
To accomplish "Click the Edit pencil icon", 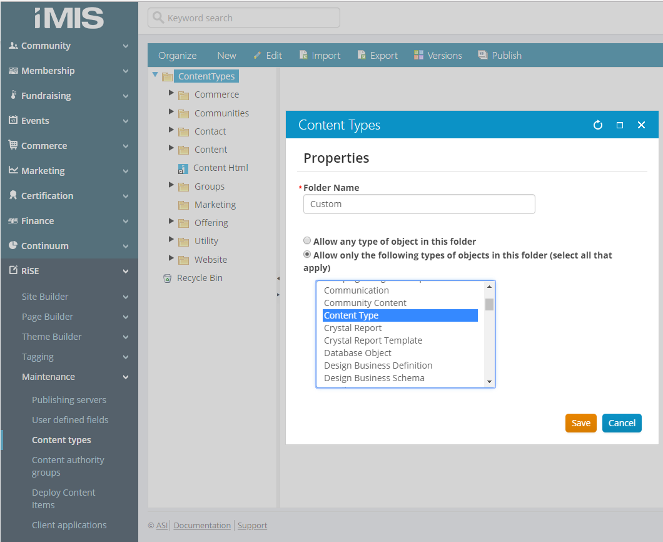I will [x=257, y=56].
